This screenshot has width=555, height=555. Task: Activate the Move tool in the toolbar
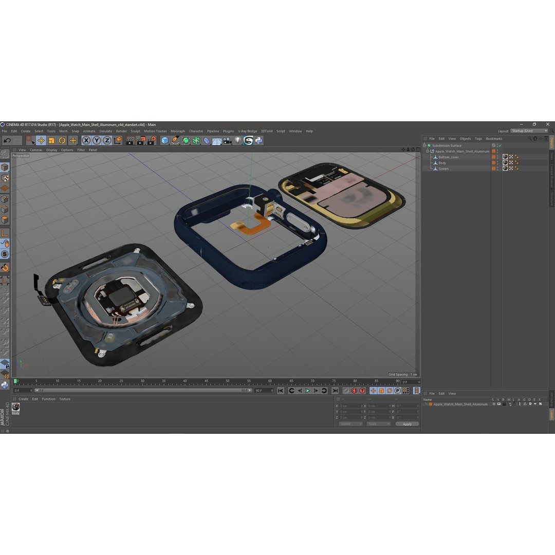click(41, 140)
